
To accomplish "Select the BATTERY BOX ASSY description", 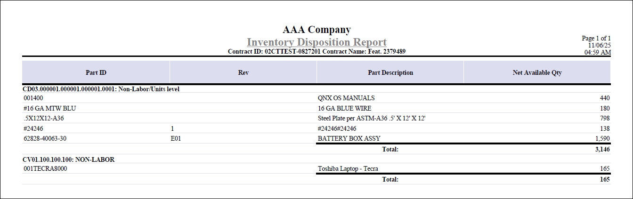I will (x=349, y=139).
